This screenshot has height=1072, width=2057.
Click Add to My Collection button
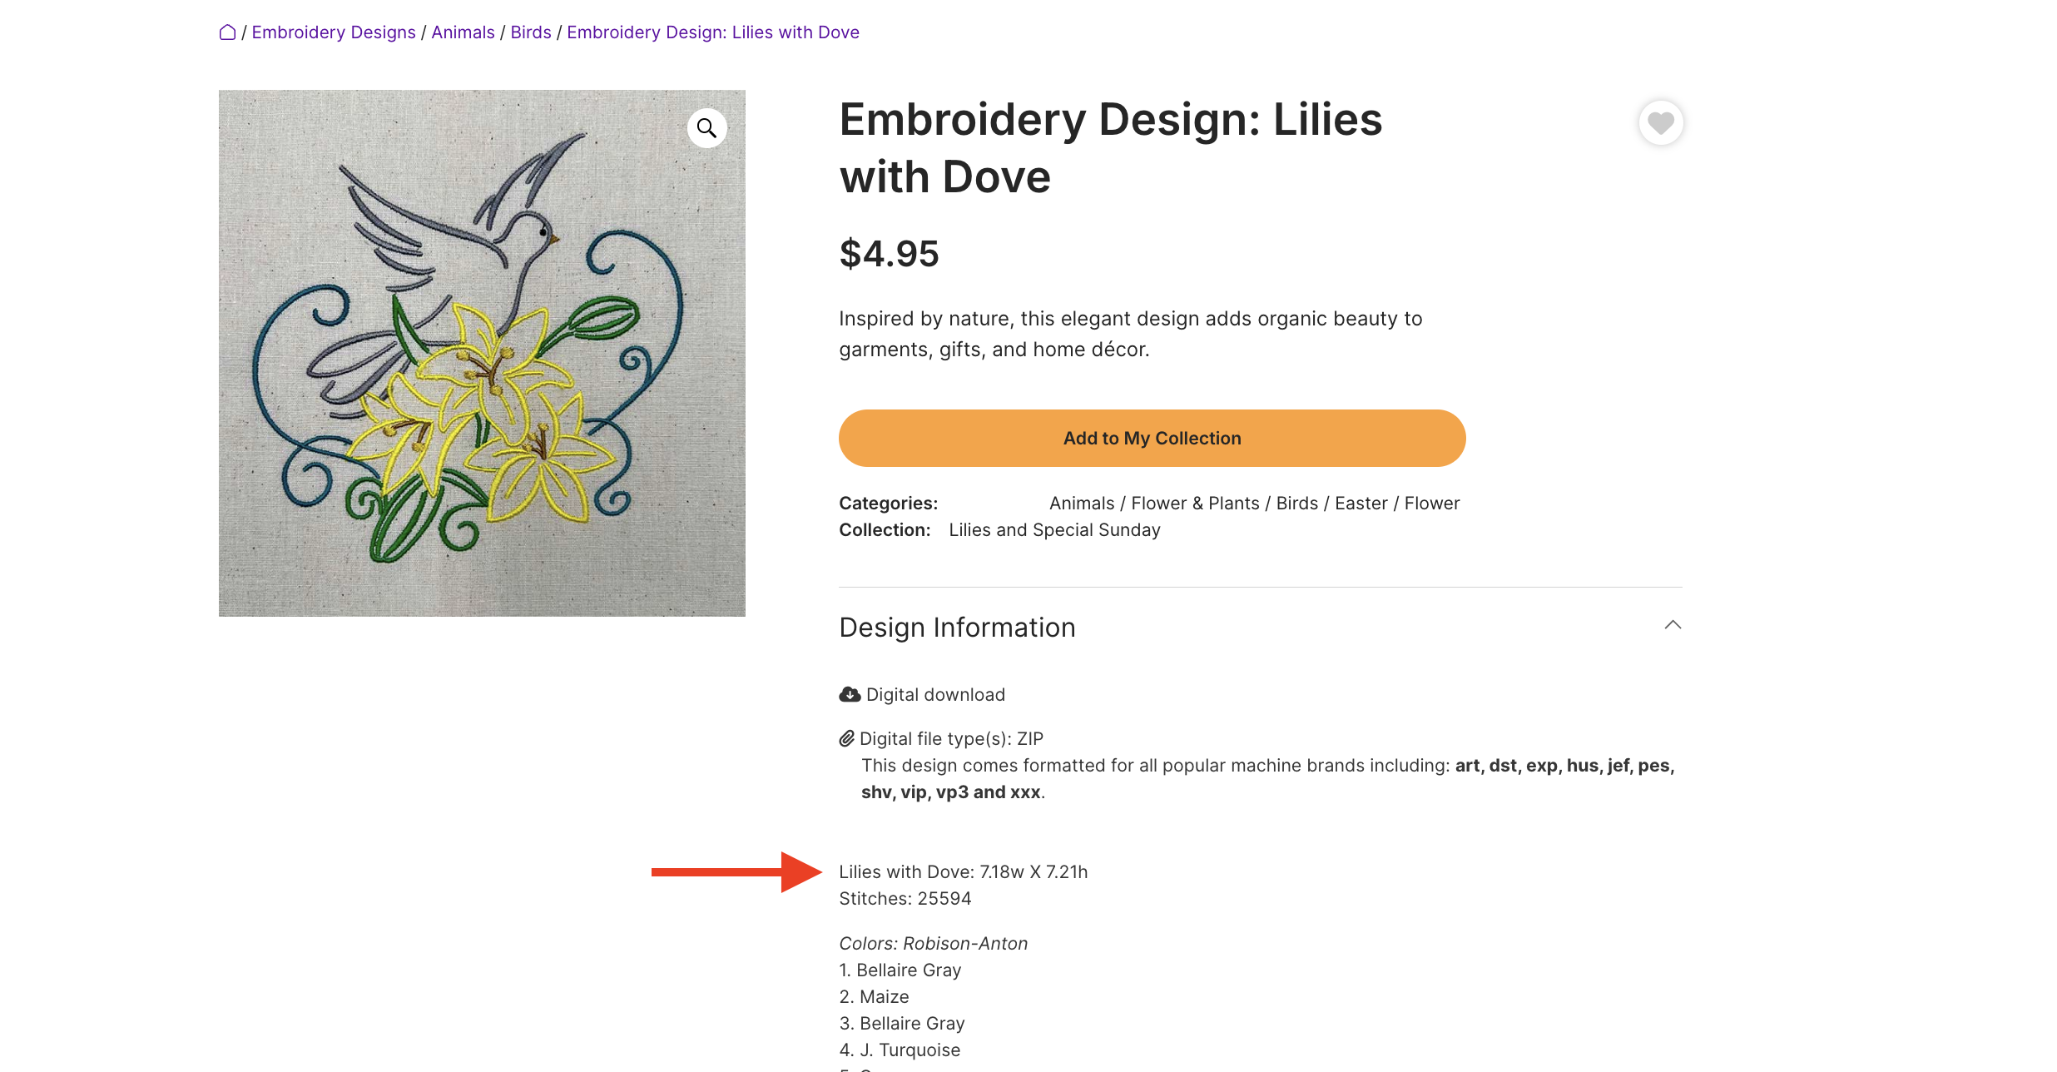[x=1152, y=438]
